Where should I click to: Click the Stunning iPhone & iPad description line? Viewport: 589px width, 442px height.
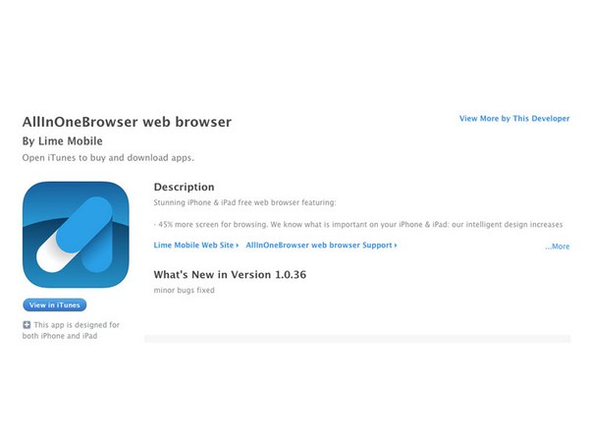click(x=244, y=202)
